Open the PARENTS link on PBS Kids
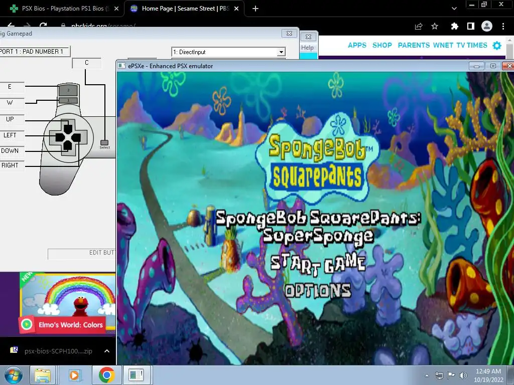The image size is (514, 385). pos(414,45)
